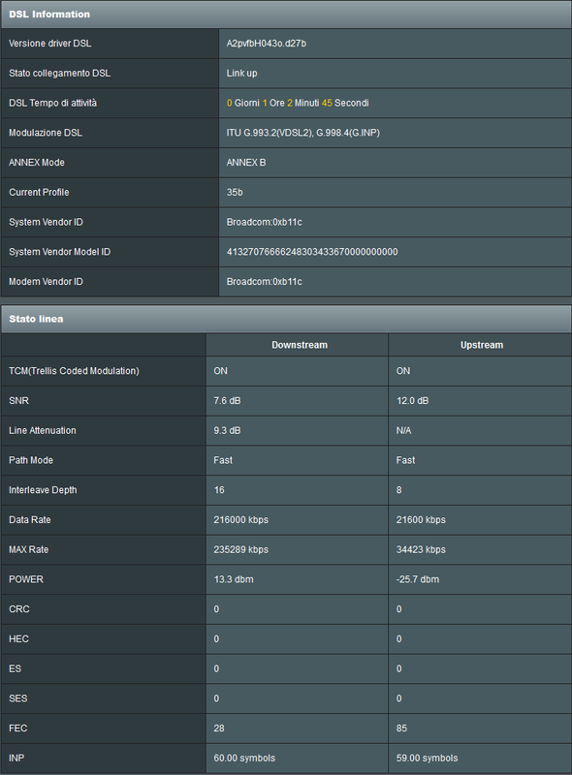Click the downstream Path Mode Fast value
Viewport: 572px width, 775px height.
tap(223, 460)
